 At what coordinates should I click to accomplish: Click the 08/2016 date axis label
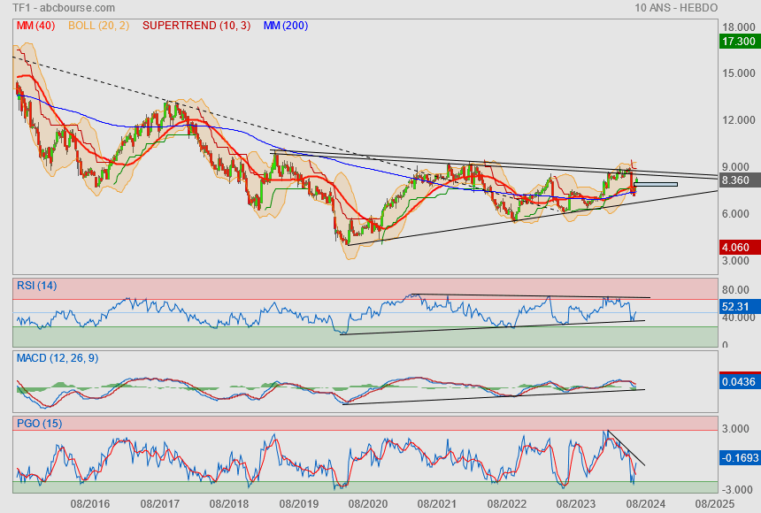(x=90, y=504)
